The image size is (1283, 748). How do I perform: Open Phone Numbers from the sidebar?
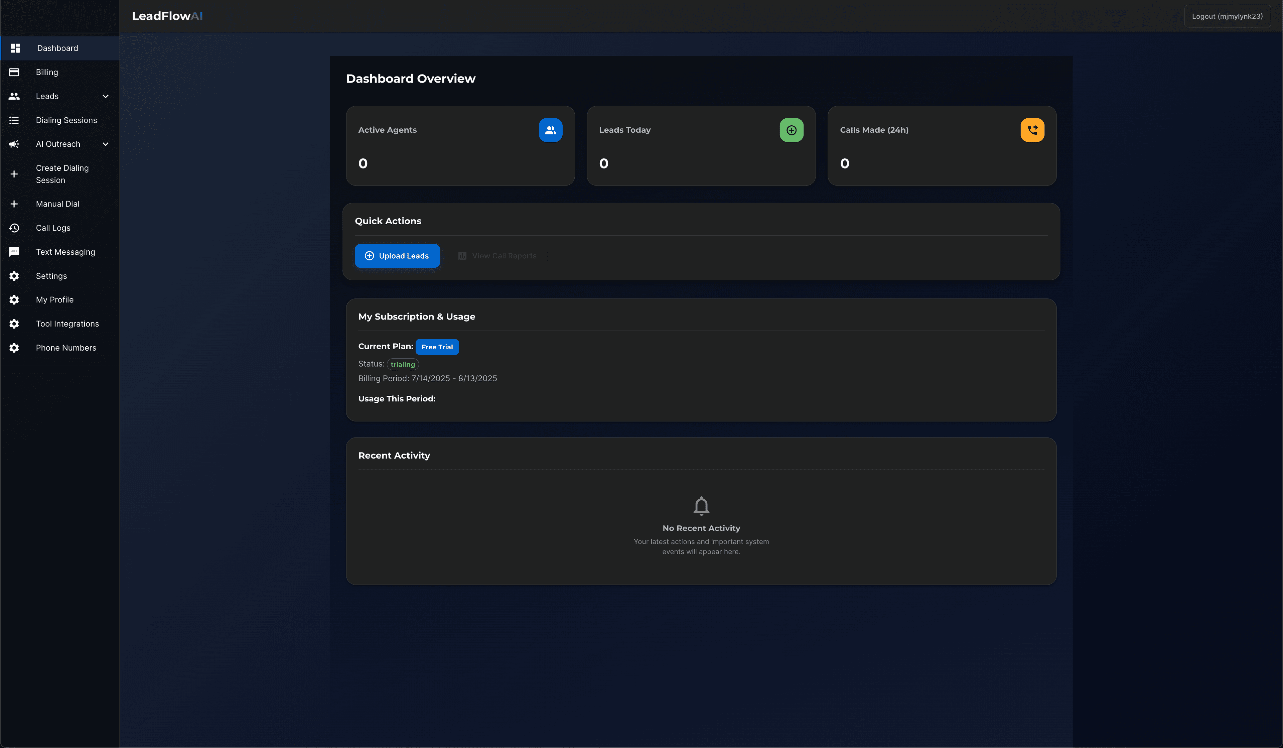(66, 347)
